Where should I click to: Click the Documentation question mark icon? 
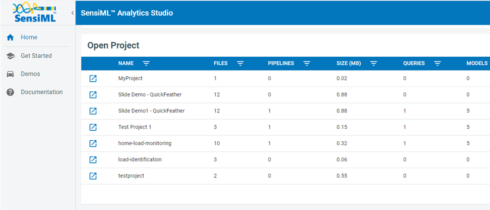pos(10,92)
